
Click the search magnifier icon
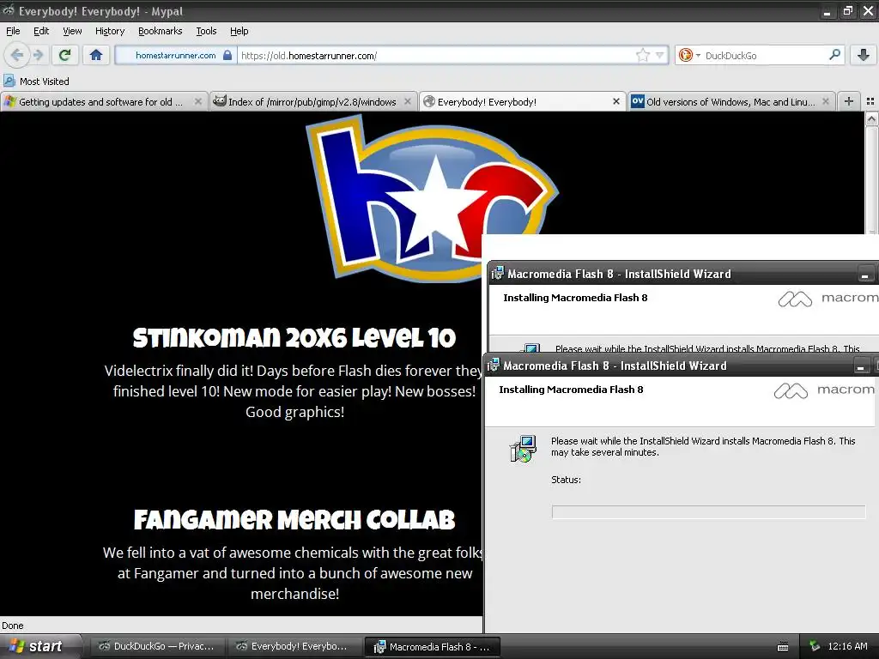tap(834, 55)
